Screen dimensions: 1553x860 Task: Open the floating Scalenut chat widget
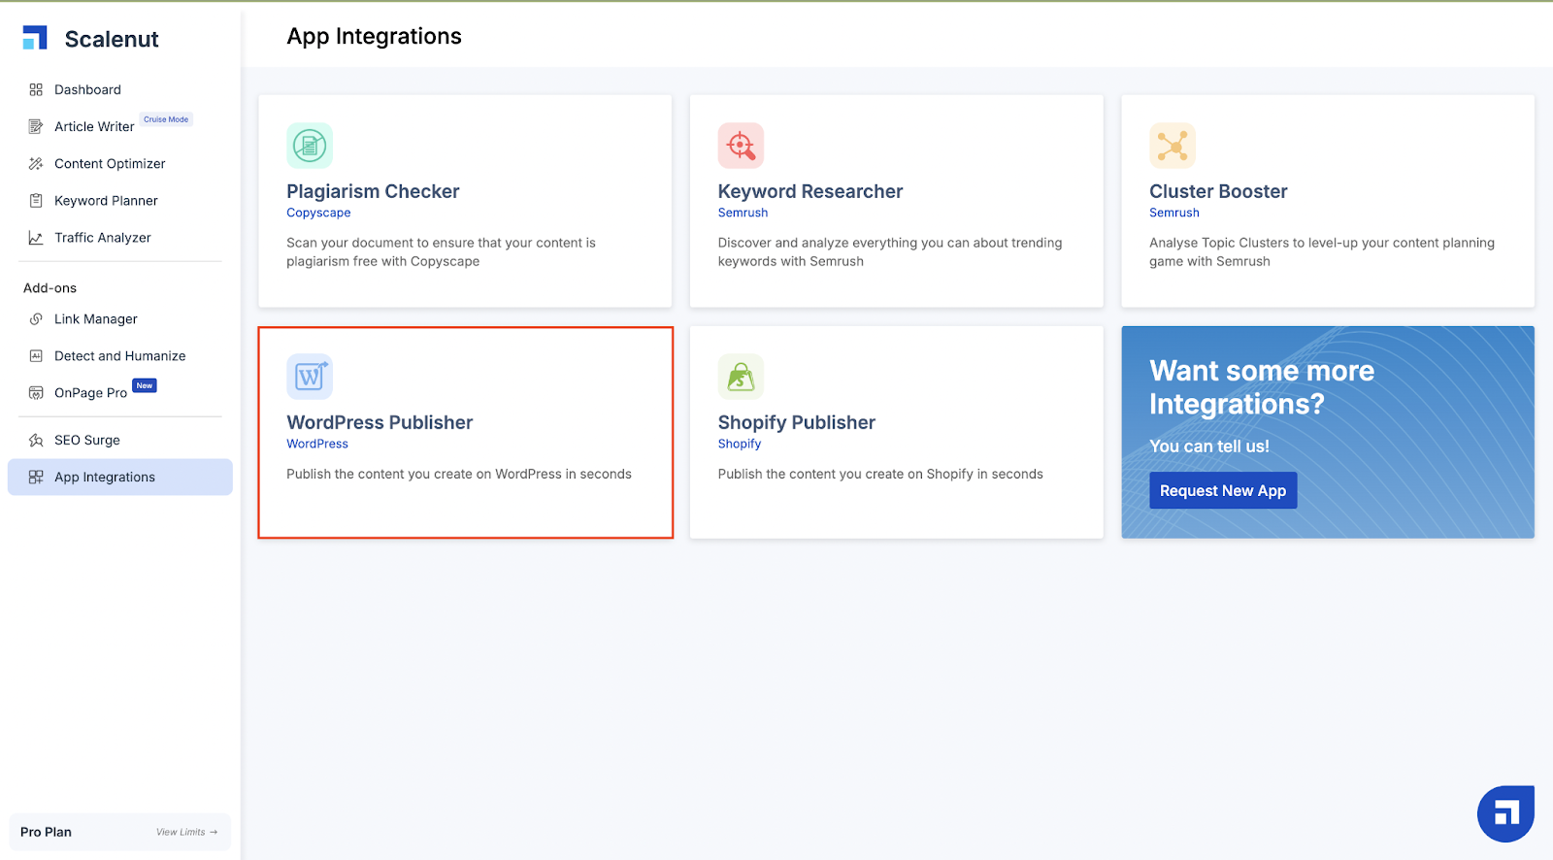pos(1505,813)
